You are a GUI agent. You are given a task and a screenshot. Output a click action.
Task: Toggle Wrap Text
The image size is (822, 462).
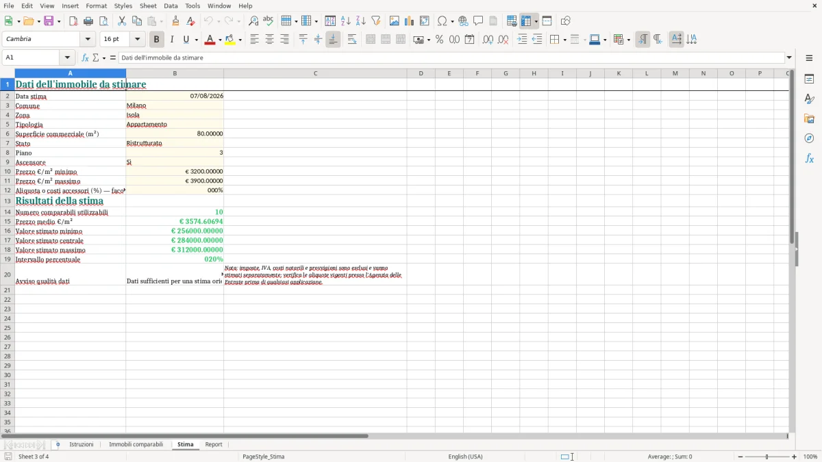click(x=351, y=40)
